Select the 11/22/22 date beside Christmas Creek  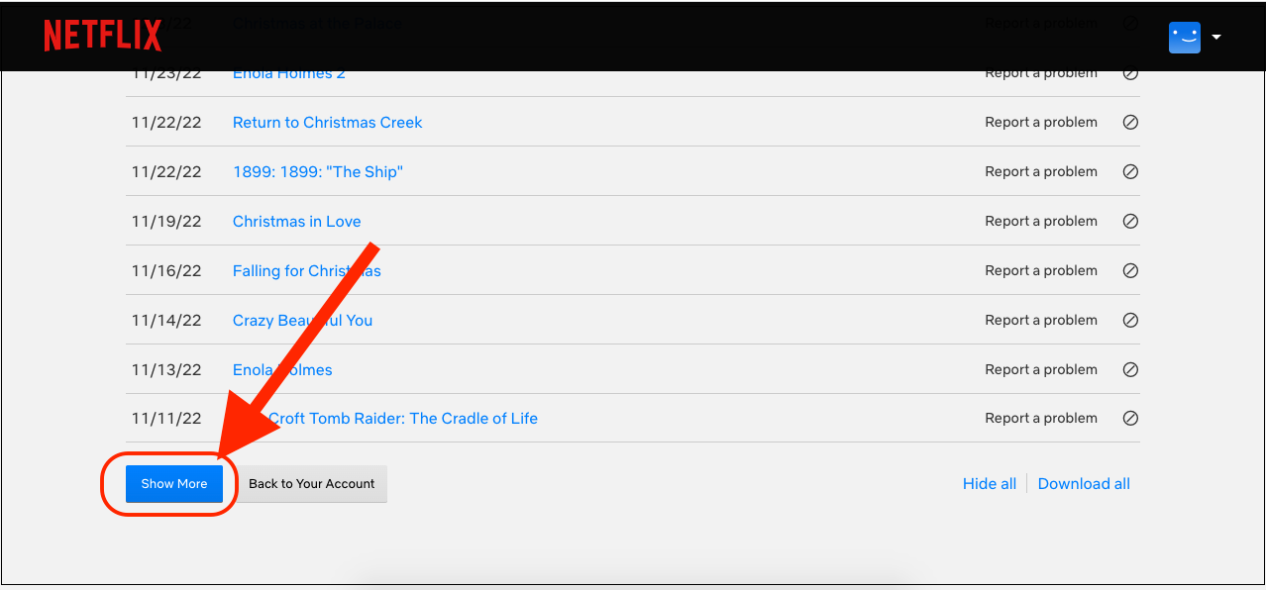[x=166, y=123]
